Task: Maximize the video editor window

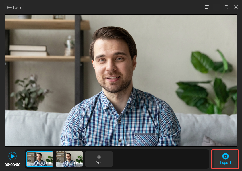Action: click(226, 7)
